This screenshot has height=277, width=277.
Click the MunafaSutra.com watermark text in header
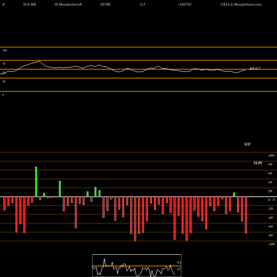point(248,4)
